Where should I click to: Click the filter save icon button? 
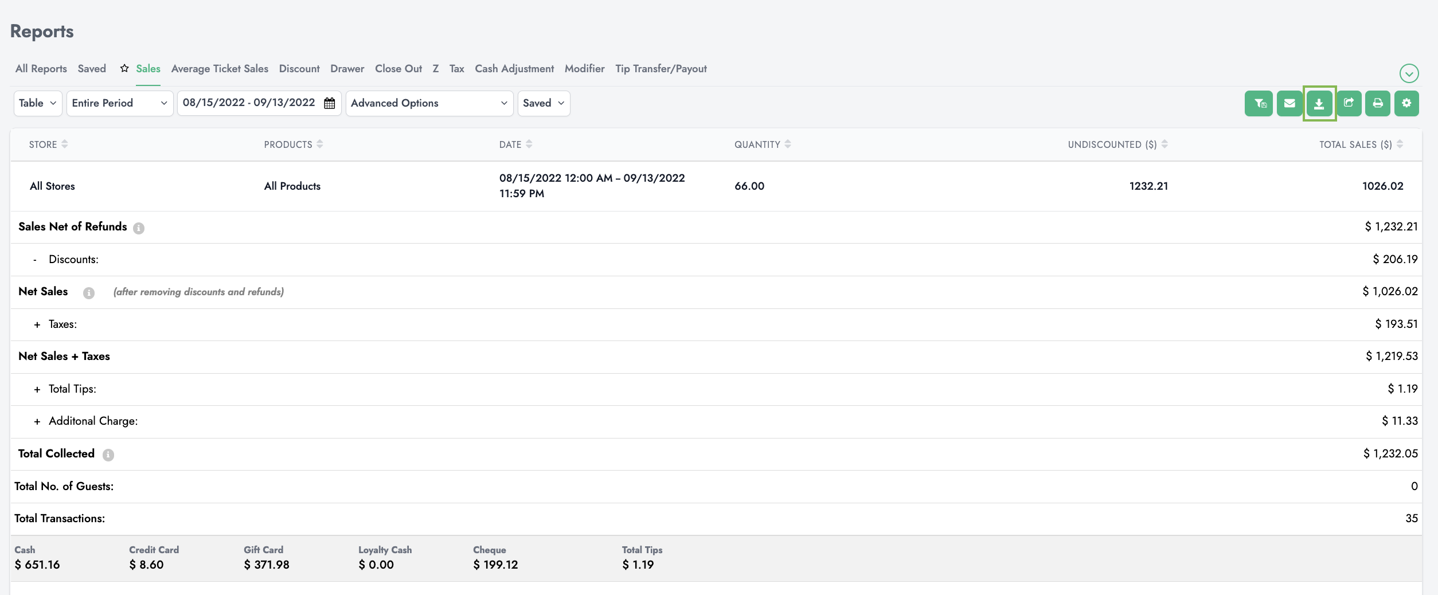(1259, 104)
